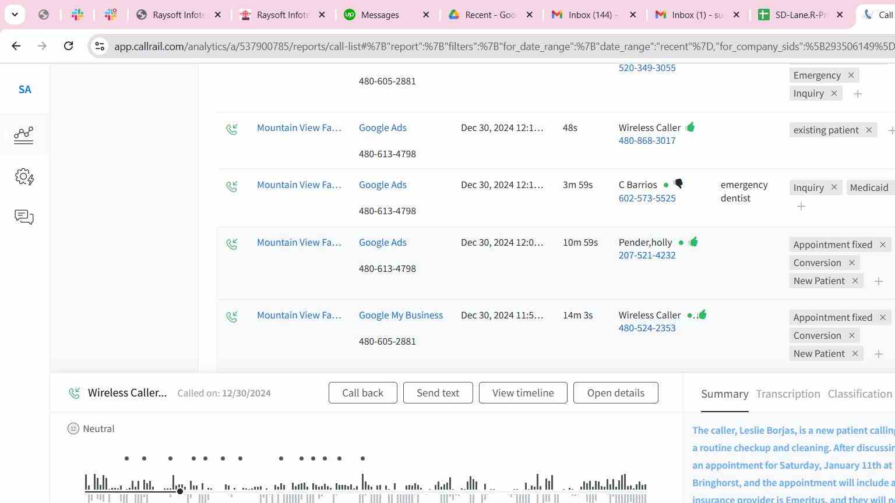Open Google Ads source for Pender,holly call
Screen dimensions: 895x503
pos(383,242)
